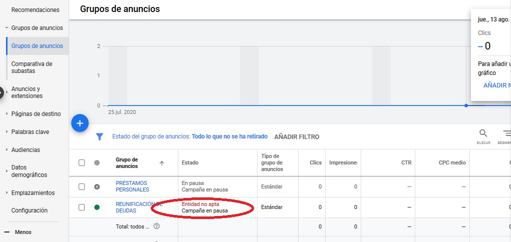Check the box for Préstamos Personales row
This screenshot has height=242, width=511.
[x=82, y=186]
